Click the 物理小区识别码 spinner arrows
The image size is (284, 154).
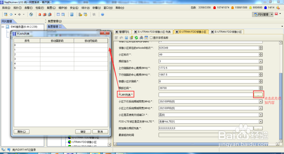pyautogui.click(x=261, y=81)
